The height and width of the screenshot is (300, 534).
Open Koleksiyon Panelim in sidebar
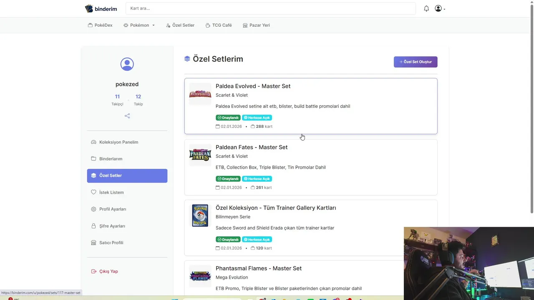(127, 142)
